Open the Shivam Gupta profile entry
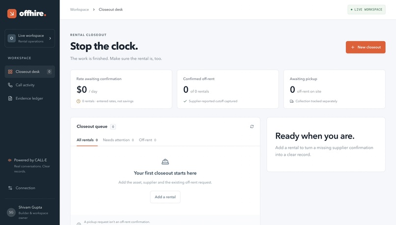The image size is (396, 225). tap(30, 212)
